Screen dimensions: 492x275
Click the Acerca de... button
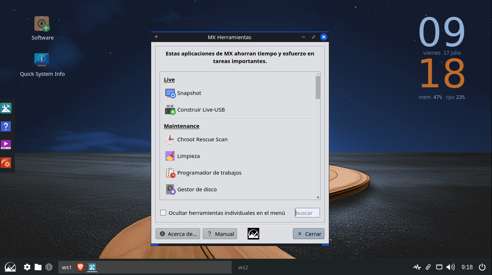(x=178, y=234)
